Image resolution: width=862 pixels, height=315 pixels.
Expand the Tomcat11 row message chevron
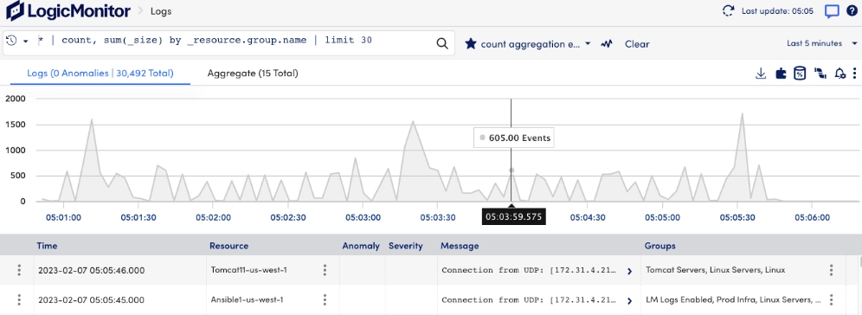click(x=629, y=271)
